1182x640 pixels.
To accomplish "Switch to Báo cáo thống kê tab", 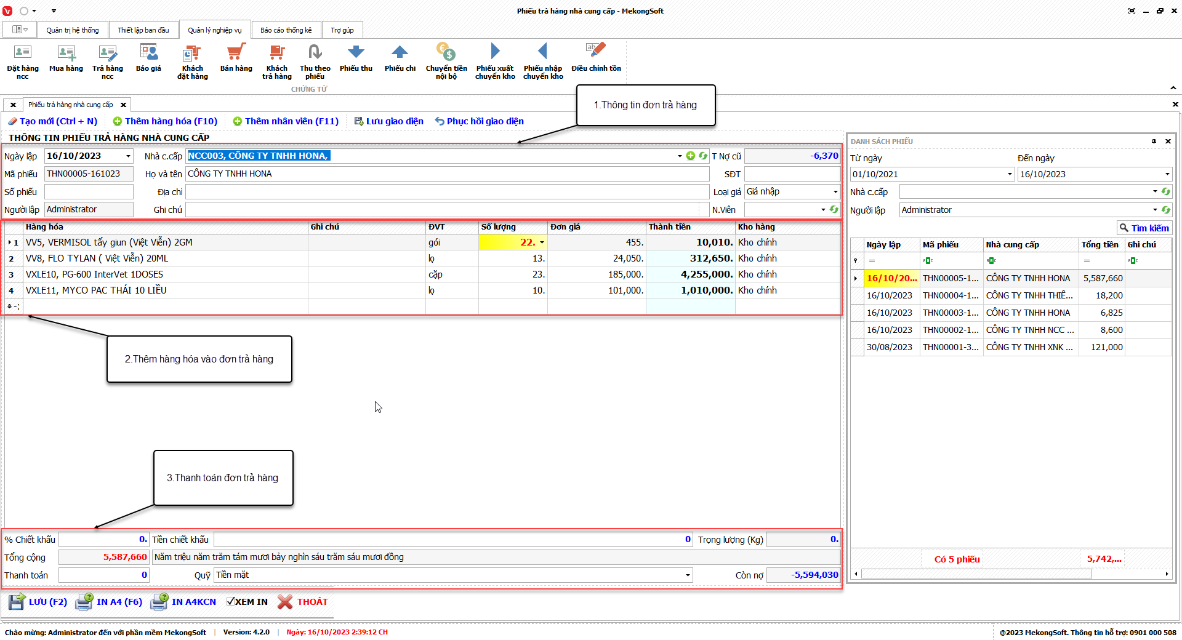I will [x=286, y=30].
